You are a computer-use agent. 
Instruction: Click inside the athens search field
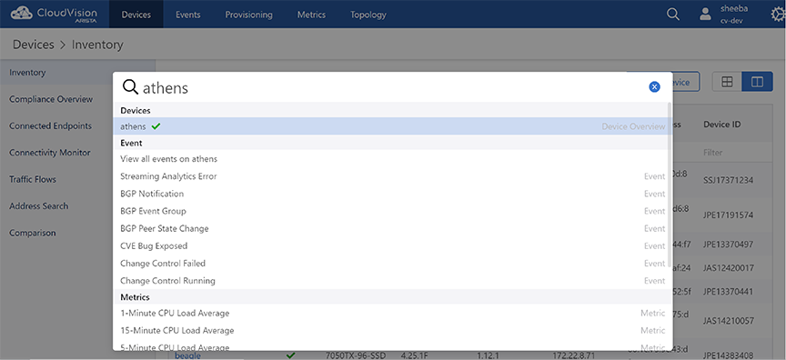point(392,88)
